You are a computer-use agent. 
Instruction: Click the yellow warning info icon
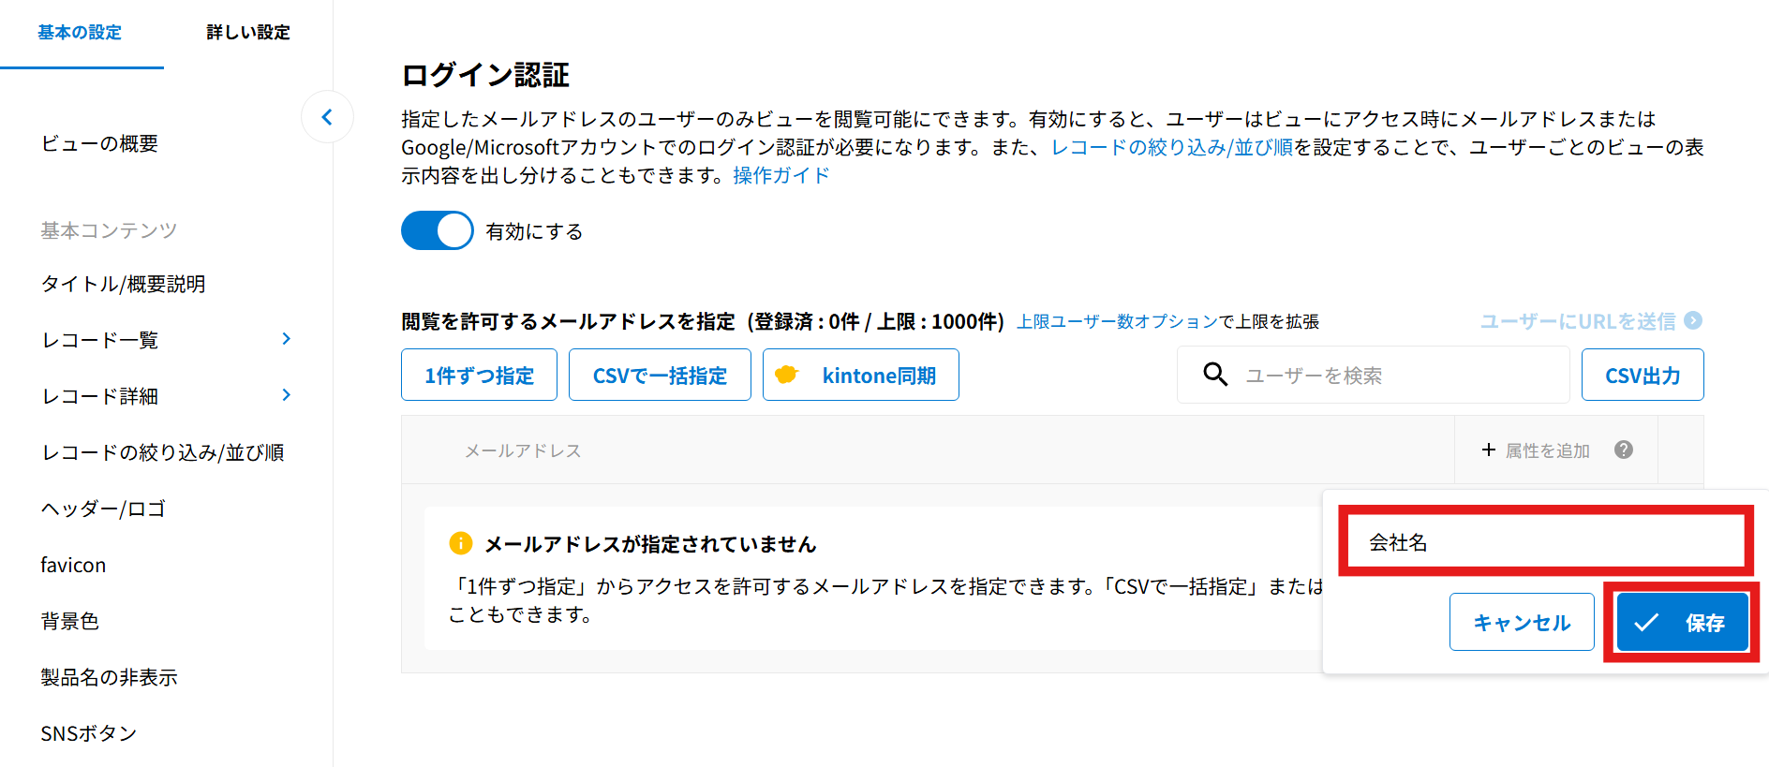[461, 543]
